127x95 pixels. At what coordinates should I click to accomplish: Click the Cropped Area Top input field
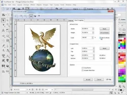87,51
